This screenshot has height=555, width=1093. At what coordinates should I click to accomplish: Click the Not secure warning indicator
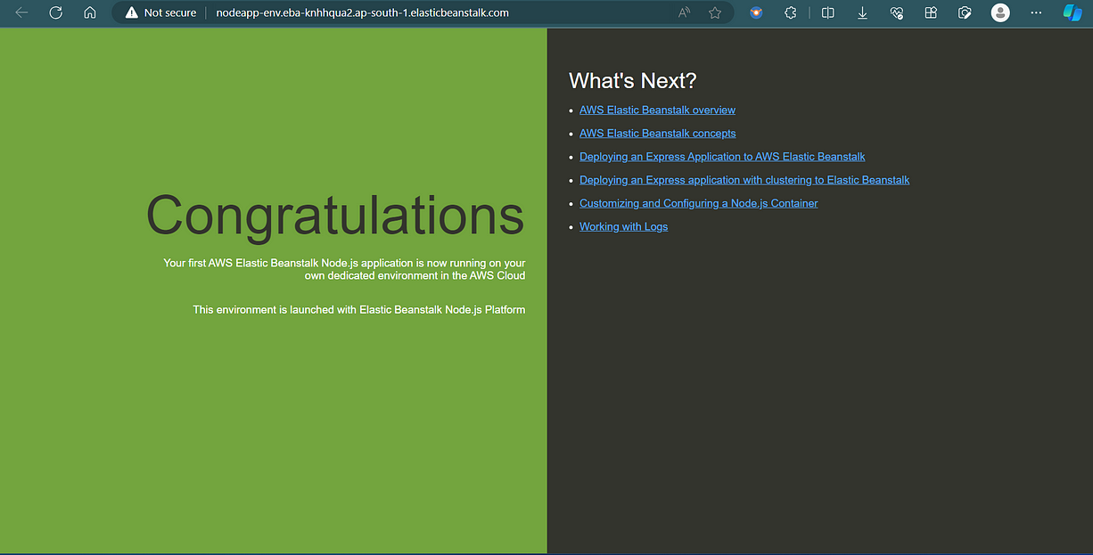click(x=160, y=13)
